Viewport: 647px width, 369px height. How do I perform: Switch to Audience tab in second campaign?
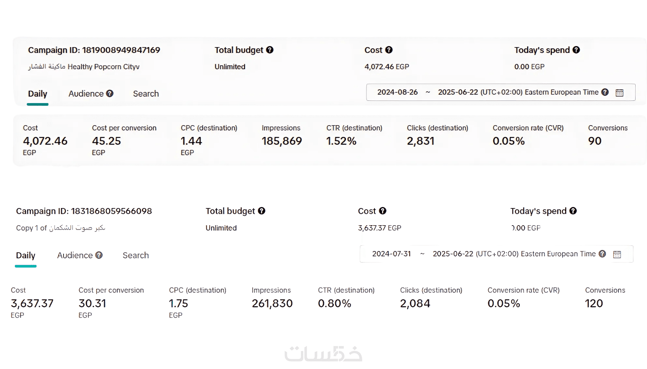[75, 256]
